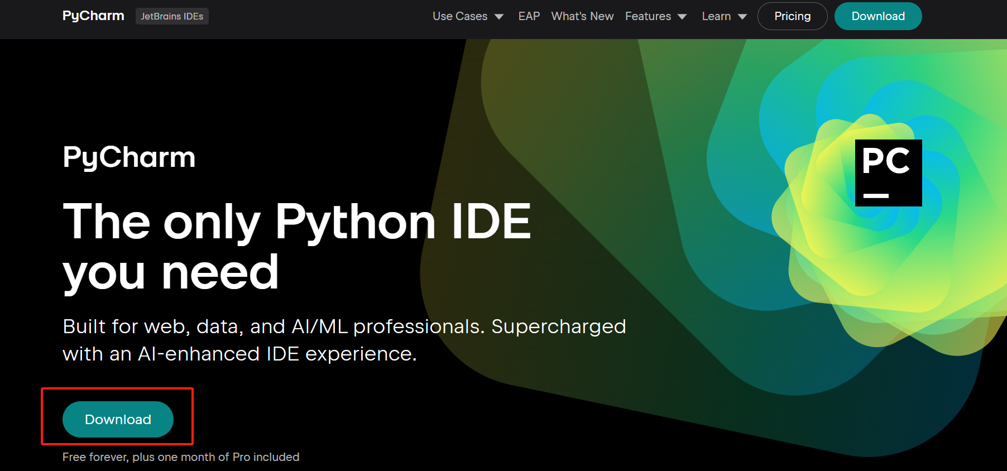This screenshot has height=471, width=1007.
Task: Click the Download button under the hero text
Action: tap(118, 419)
